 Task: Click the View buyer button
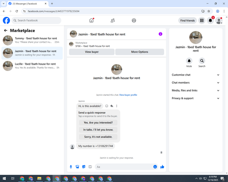pyautogui.click(x=92, y=52)
